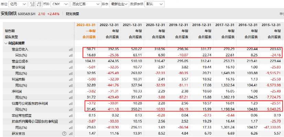Open the CNY currency dropdown
Image resolution: width=284 pixels, height=137 pixels.
(x=60, y=4)
